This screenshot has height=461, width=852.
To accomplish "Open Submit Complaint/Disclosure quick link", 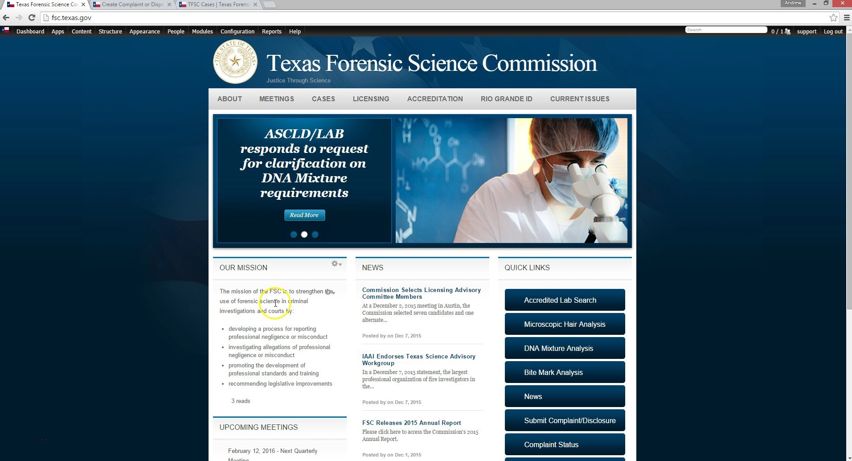I will tap(565, 420).
